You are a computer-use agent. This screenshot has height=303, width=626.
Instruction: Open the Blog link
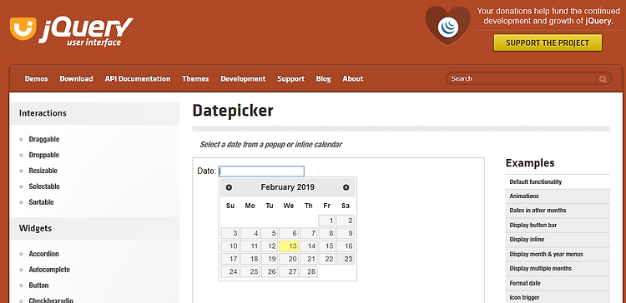323,79
